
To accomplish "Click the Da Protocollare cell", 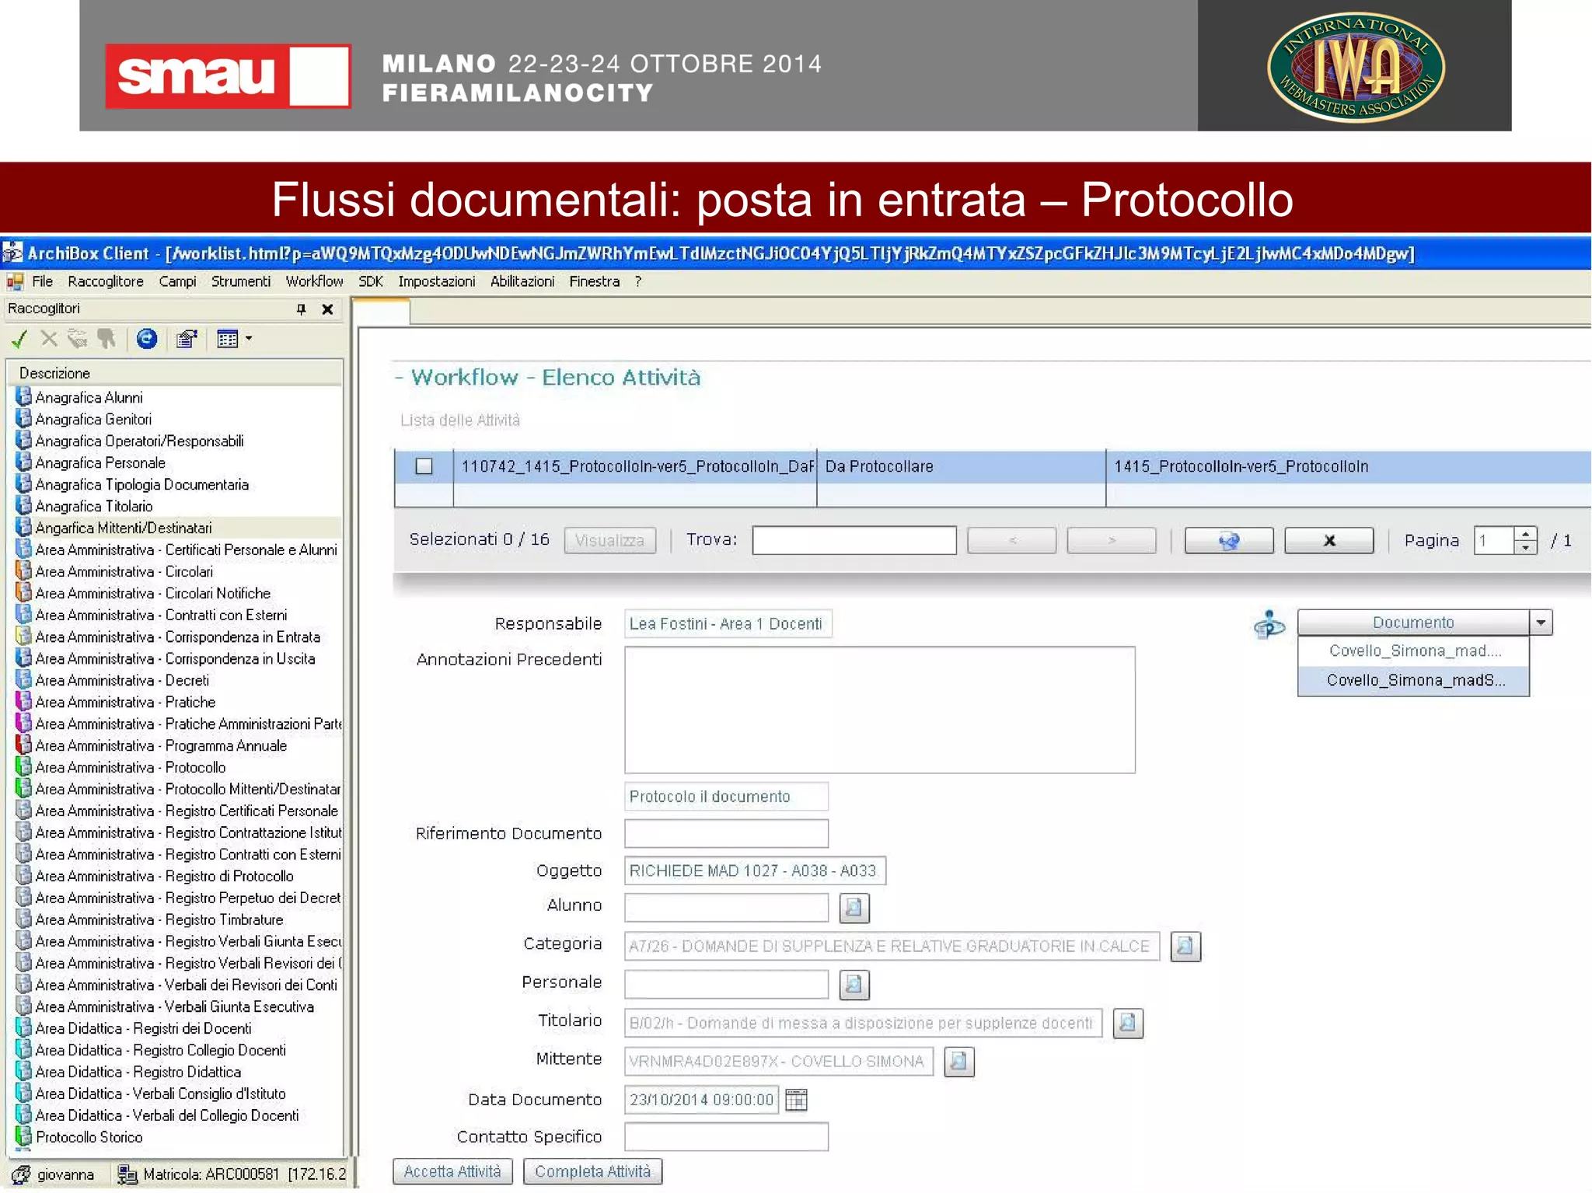I will point(961,466).
